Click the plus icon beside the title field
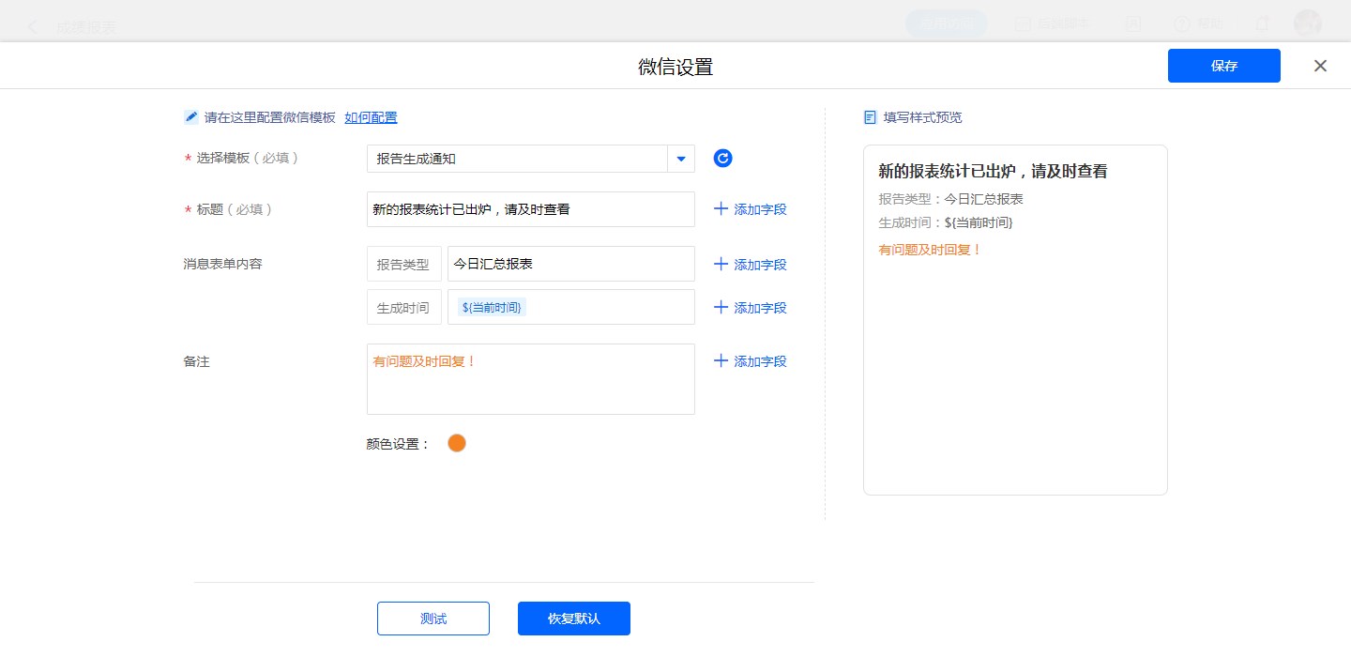The image size is (1351, 657). [x=721, y=209]
